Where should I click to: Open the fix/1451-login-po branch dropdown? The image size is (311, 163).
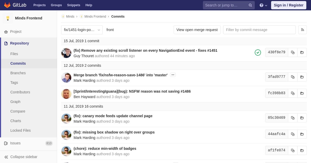[82, 30]
